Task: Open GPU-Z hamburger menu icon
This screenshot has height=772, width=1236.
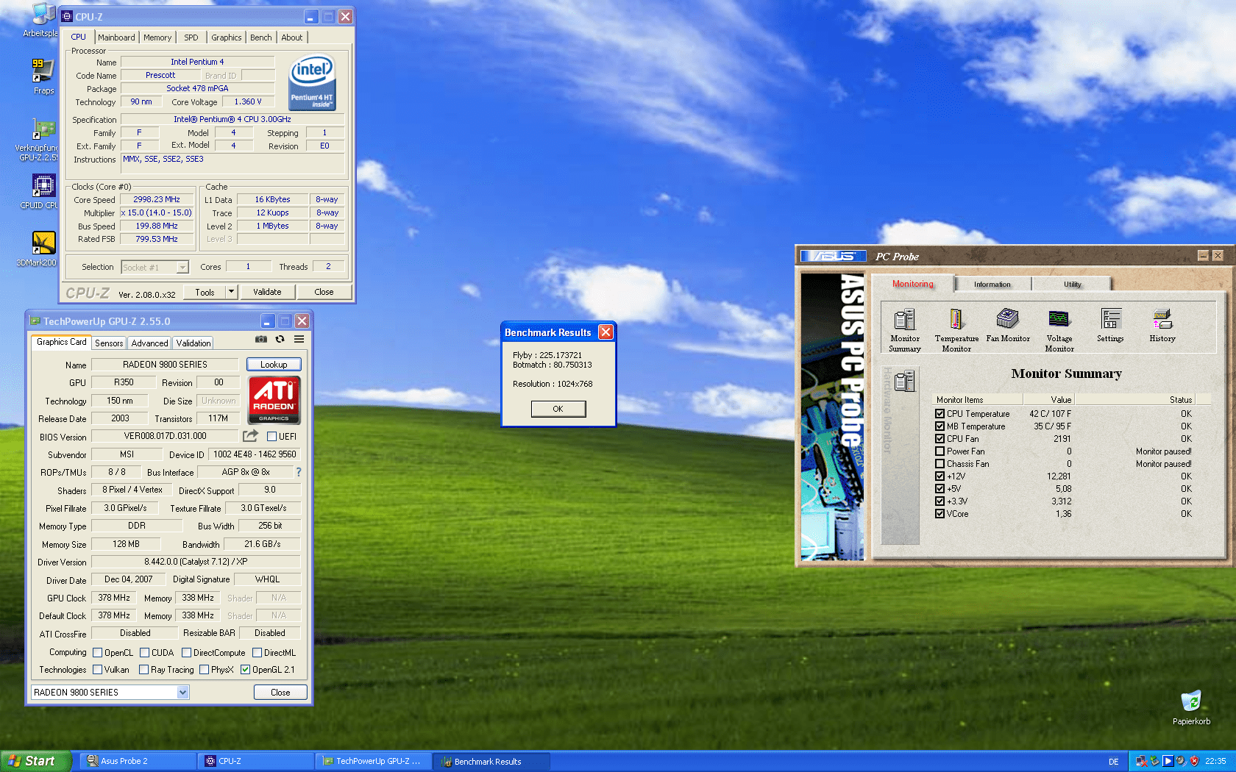Action: point(299,339)
